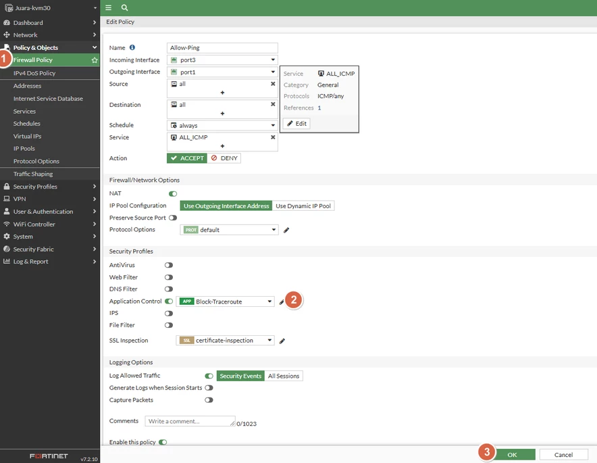Disable Application Control toggle
The height and width of the screenshot is (463, 597).
point(169,301)
